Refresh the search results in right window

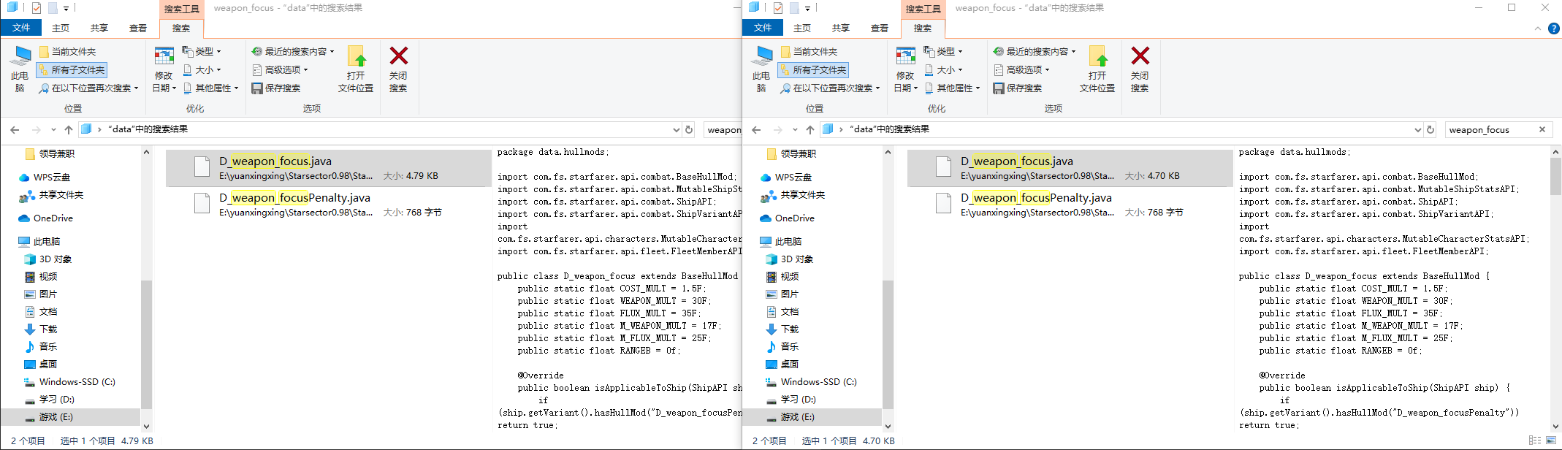click(1430, 129)
